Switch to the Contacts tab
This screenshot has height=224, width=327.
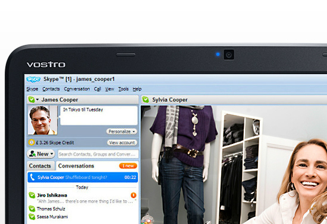point(40,166)
